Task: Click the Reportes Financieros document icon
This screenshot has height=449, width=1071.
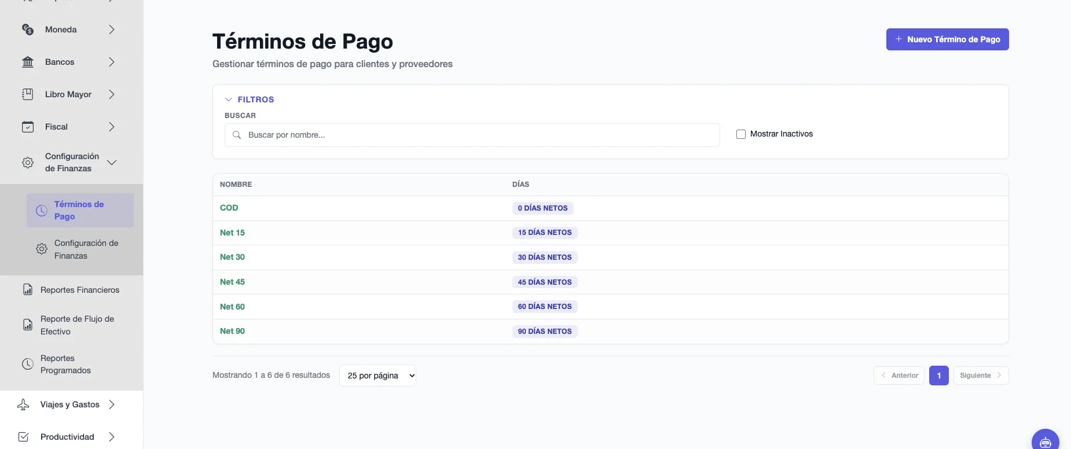Action: point(27,290)
